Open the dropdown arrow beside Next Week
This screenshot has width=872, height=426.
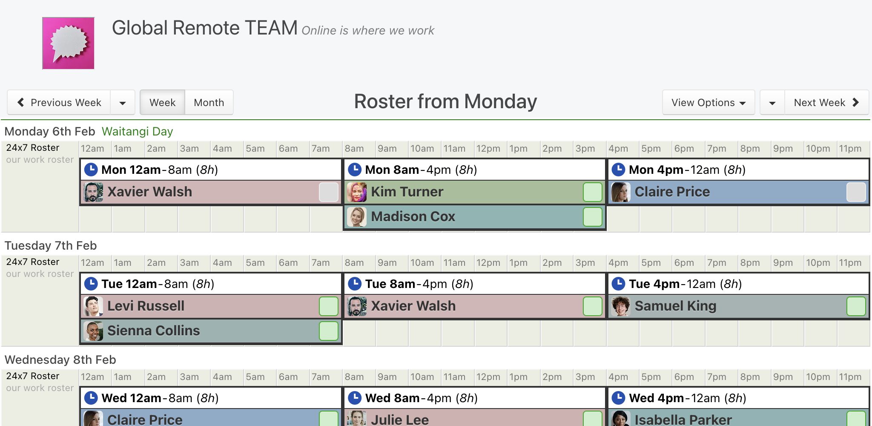(x=772, y=103)
